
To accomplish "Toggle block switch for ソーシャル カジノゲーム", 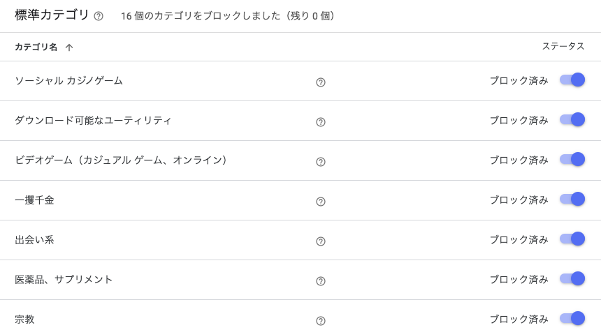I will 572,80.
